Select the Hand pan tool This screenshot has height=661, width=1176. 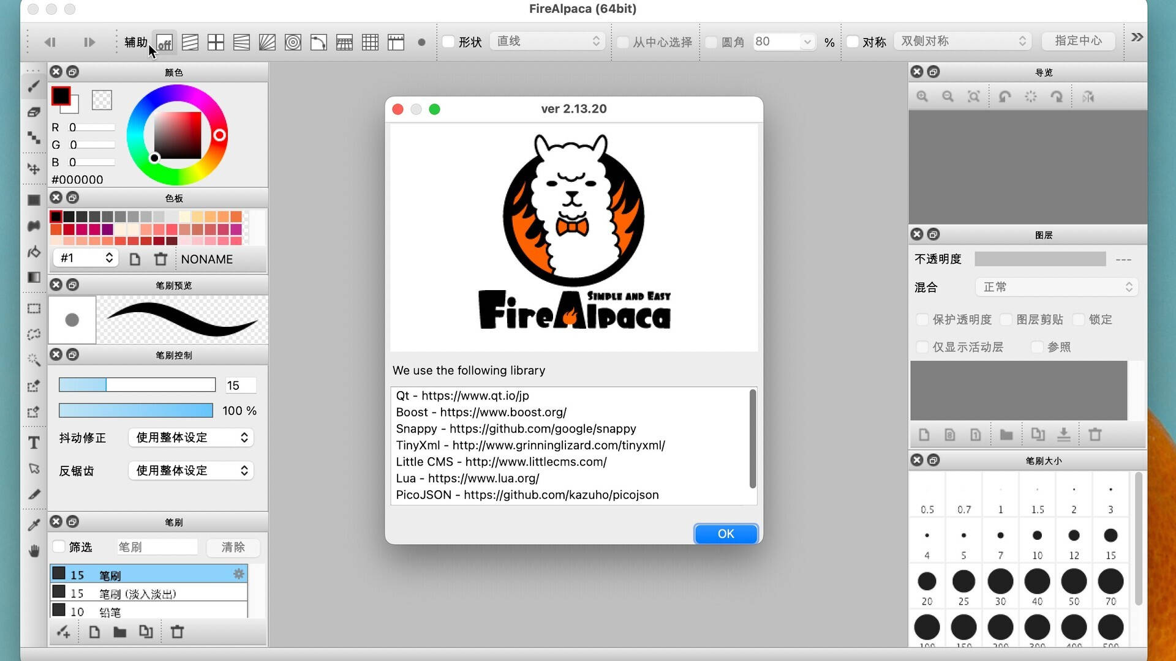(34, 551)
